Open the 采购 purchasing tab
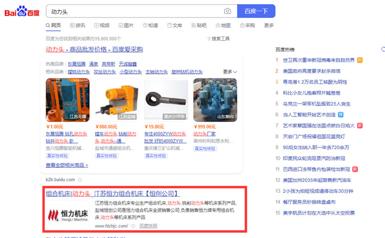This screenshot has height=238, width=385. tap(246, 26)
